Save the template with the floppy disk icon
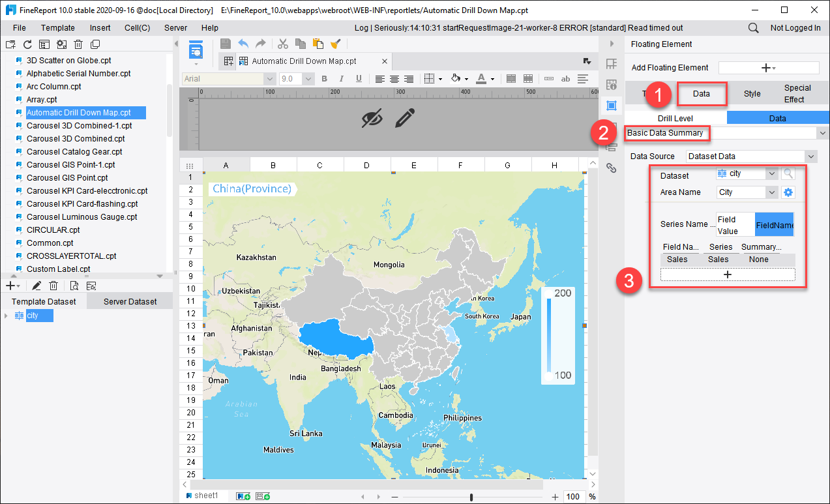The width and height of the screenshot is (830, 504). coord(226,44)
